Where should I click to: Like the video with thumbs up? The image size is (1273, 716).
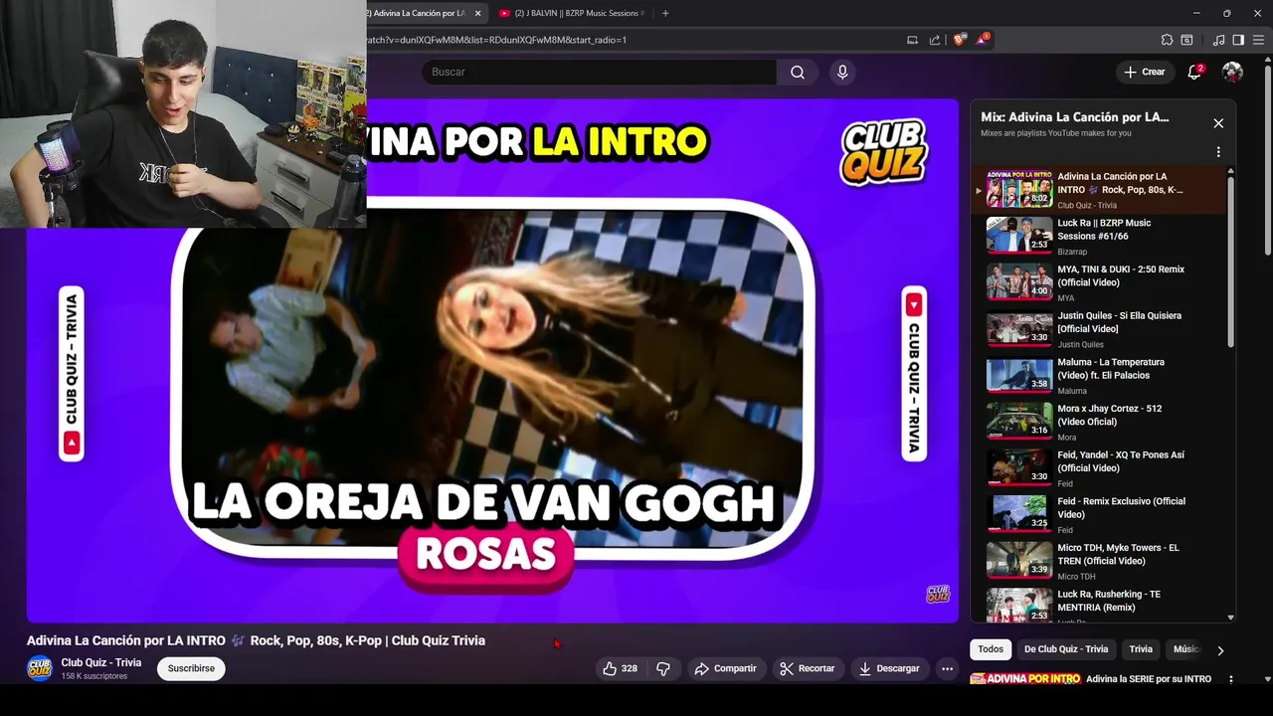click(619, 668)
